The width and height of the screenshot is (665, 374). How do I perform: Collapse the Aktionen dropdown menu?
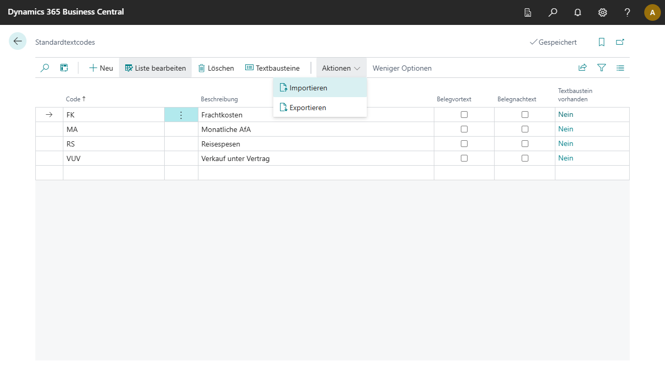tap(341, 68)
